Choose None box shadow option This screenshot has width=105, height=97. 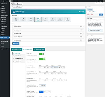click(x=49, y=92)
